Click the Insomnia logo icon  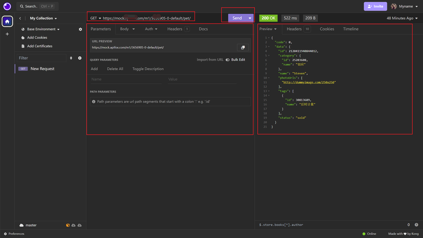pos(7,6)
